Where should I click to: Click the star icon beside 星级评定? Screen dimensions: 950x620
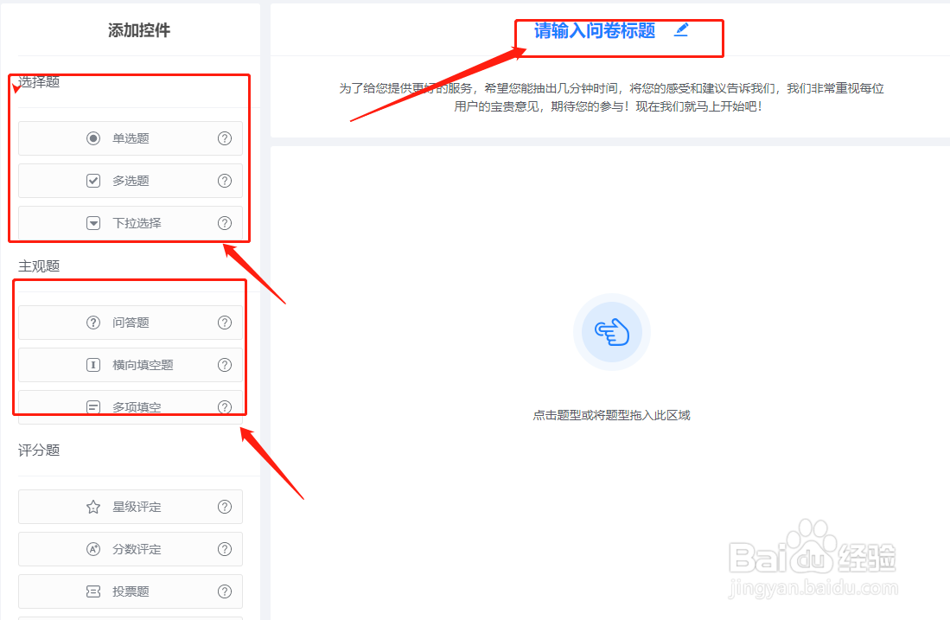coord(93,507)
